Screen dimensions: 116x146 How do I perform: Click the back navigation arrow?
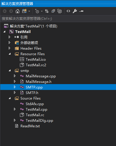[x=5, y=11]
